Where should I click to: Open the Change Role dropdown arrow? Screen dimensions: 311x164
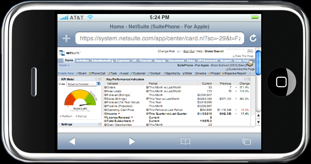[179, 51]
